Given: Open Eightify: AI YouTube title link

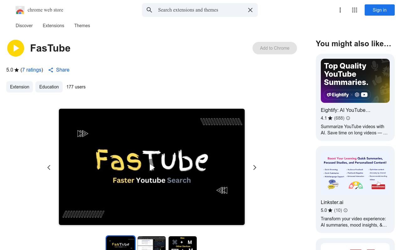Looking at the screenshot, I should pyautogui.click(x=346, y=110).
